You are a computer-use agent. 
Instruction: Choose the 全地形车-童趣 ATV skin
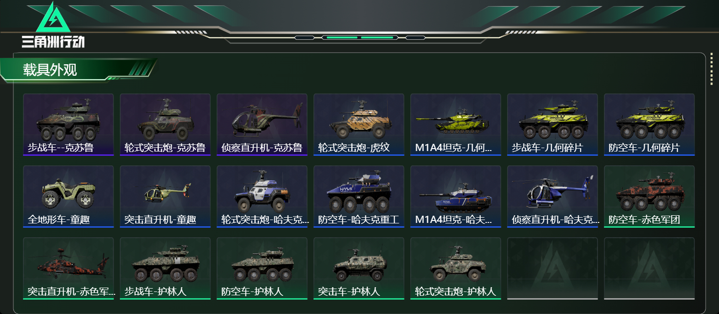[x=68, y=197]
